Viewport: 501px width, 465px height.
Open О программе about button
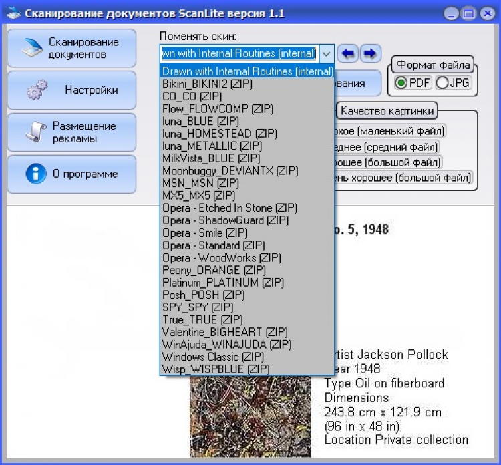tap(71, 174)
